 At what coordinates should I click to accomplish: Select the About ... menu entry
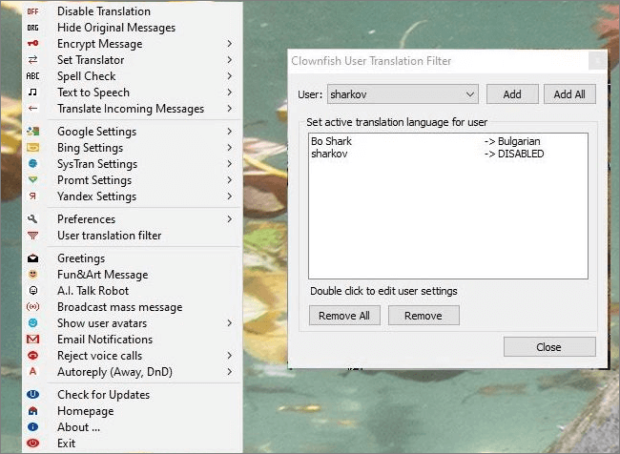tap(132, 427)
